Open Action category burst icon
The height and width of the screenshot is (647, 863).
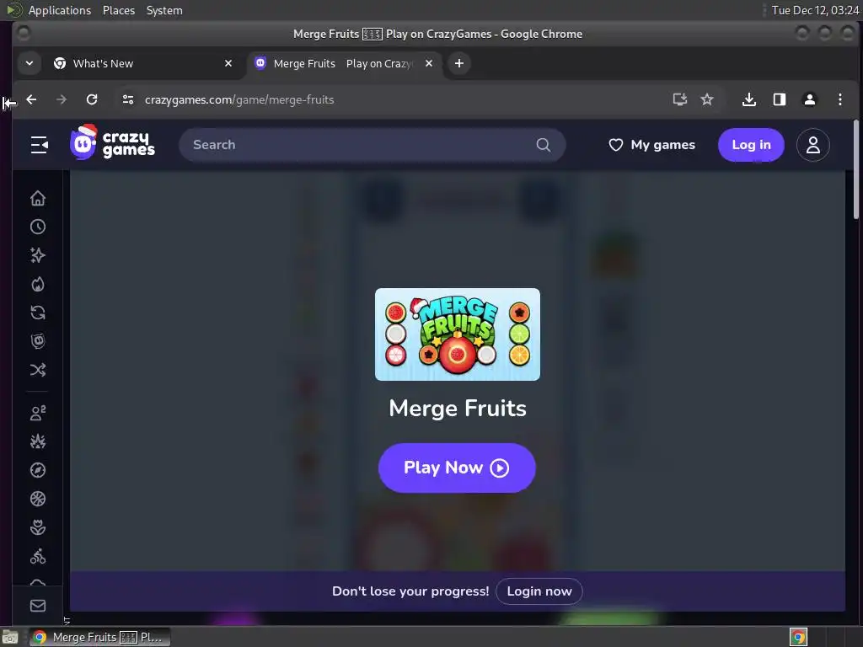coord(37,441)
